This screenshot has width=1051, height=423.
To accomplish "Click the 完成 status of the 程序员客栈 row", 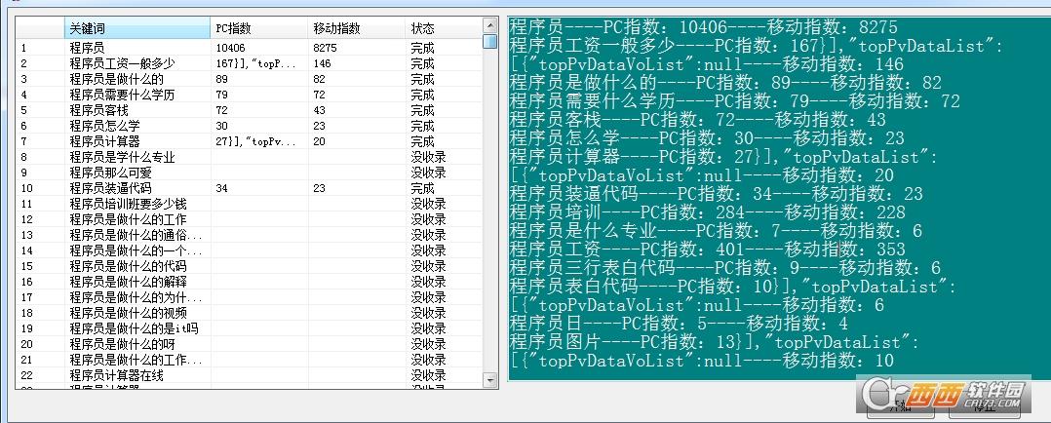I will pos(422,110).
